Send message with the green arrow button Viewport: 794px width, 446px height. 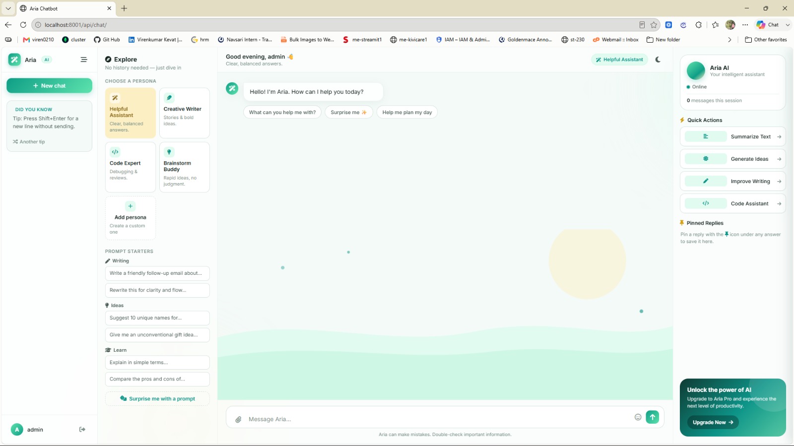(653, 417)
